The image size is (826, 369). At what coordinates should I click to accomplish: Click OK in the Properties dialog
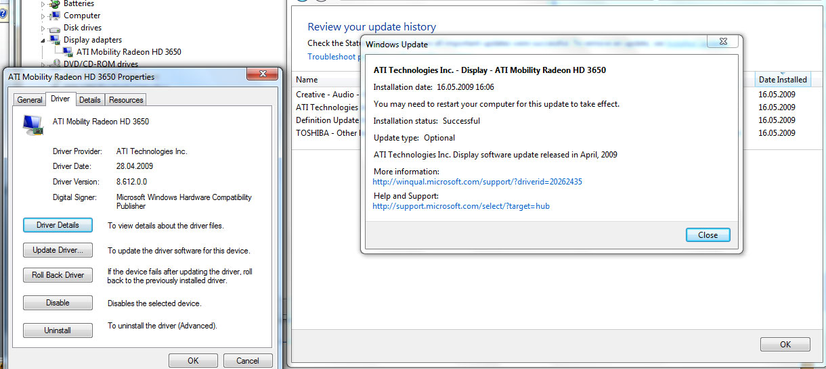click(193, 361)
